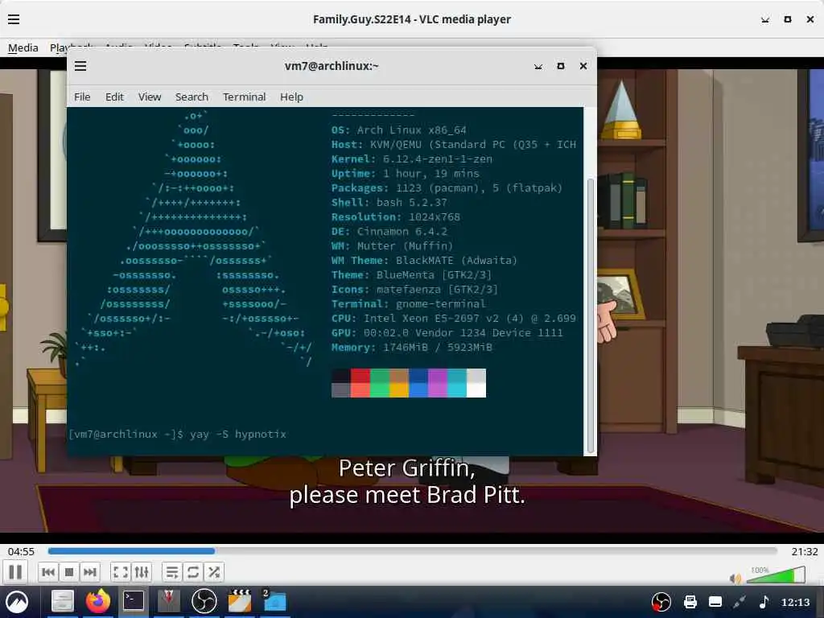Open the Cinnamon start menu

pos(17,602)
